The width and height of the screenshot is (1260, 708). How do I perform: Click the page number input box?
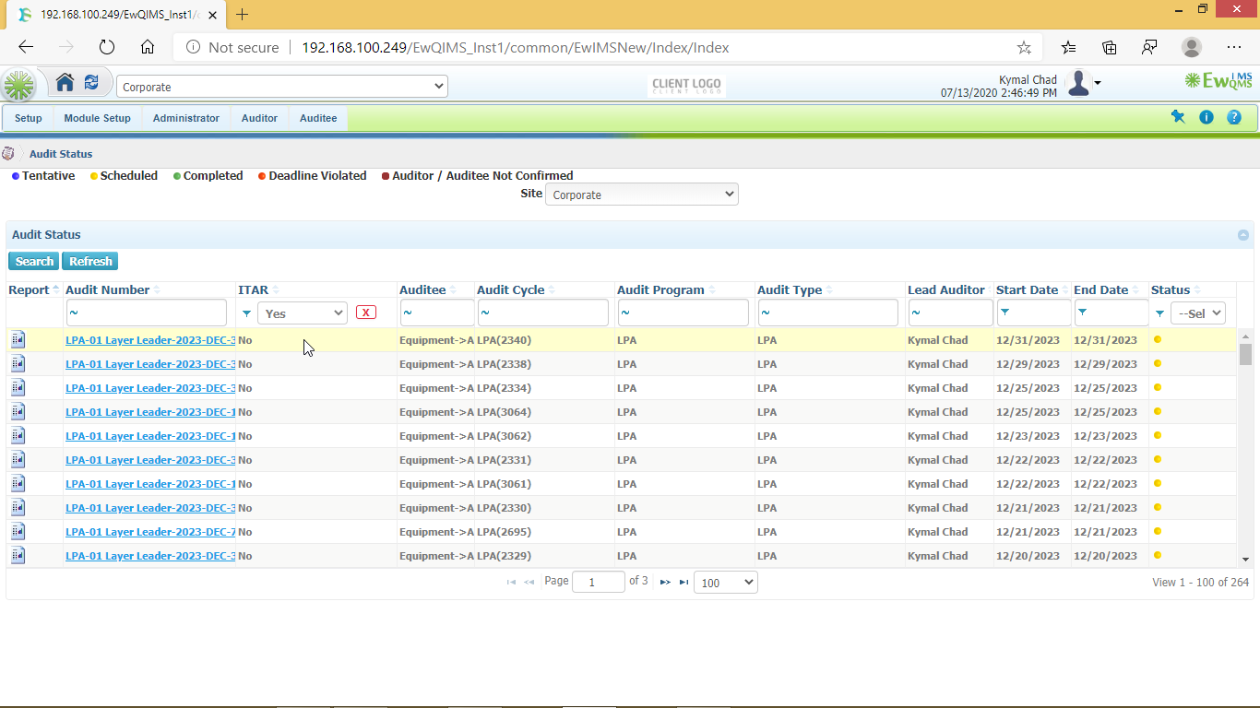coord(599,583)
